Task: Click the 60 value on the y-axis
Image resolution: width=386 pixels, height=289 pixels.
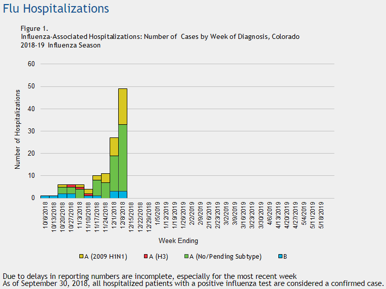Action: click(x=31, y=64)
